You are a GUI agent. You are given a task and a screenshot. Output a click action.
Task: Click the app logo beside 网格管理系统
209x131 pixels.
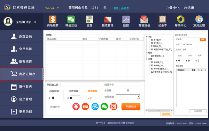pyautogui.click(x=7, y=7)
